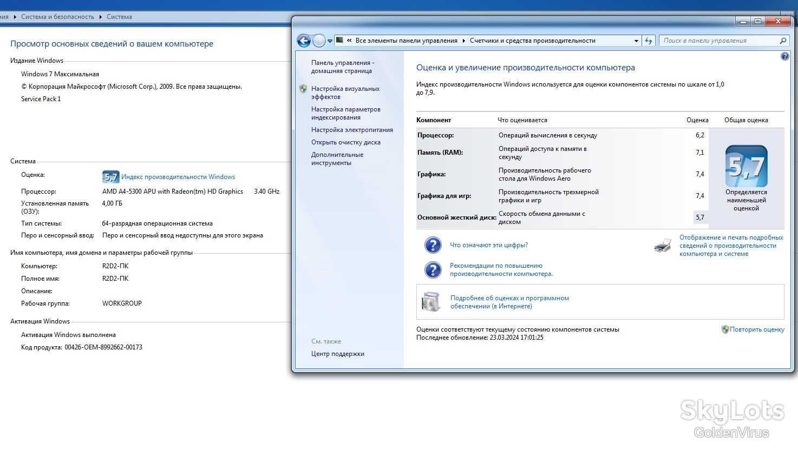Screen dimensions: 798x456
Task: Open Рекомендации по повышению производительности link
Action: click(501, 269)
